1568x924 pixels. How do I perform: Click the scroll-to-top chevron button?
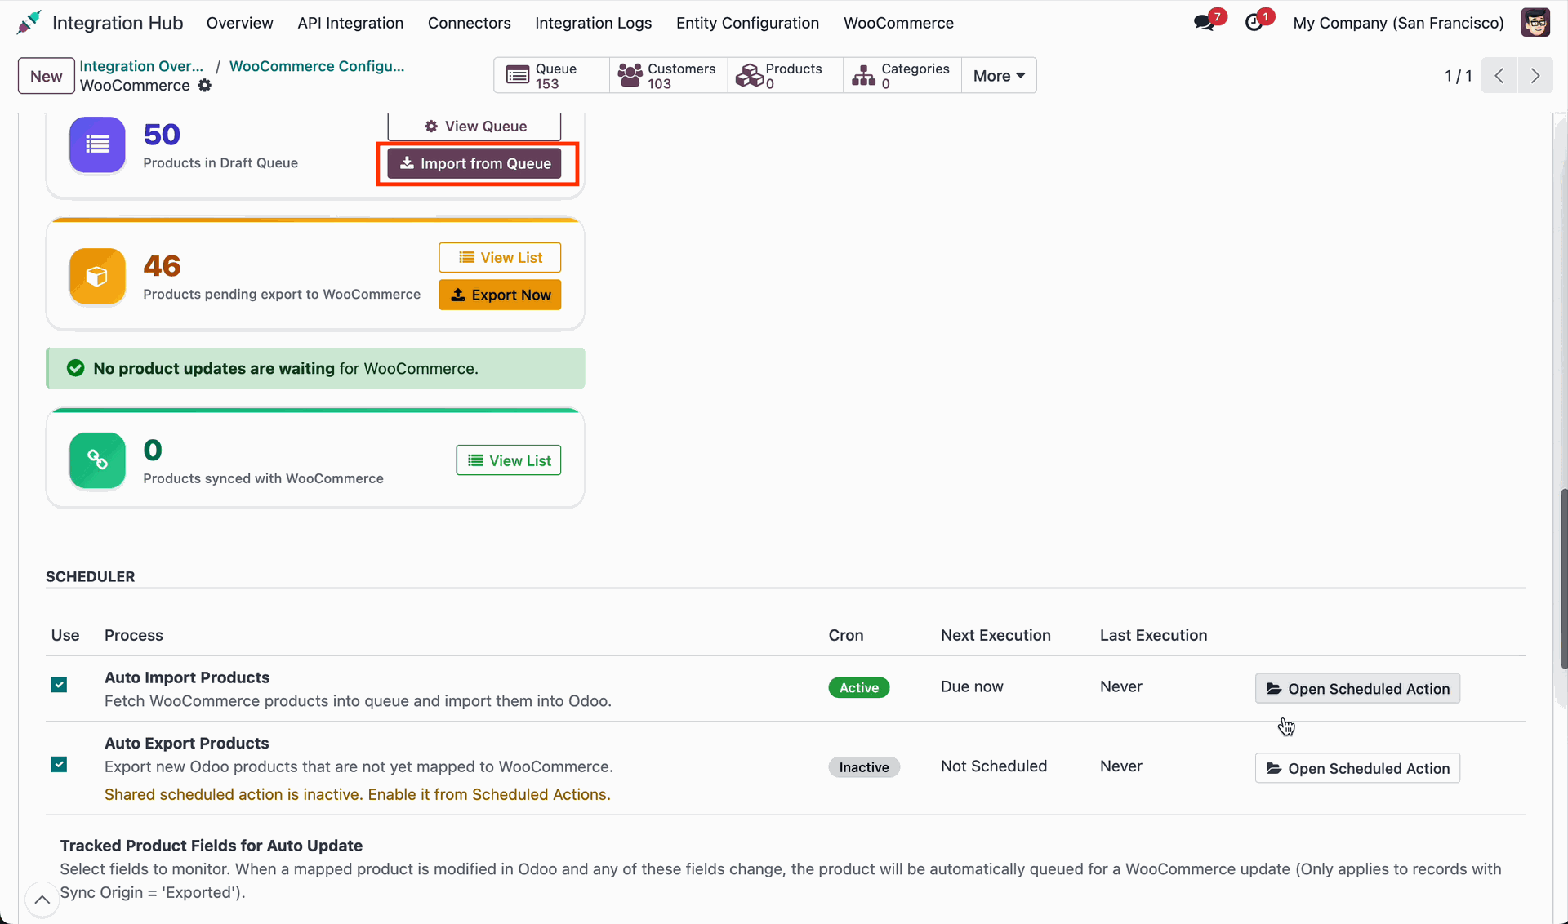click(x=42, y=900)
